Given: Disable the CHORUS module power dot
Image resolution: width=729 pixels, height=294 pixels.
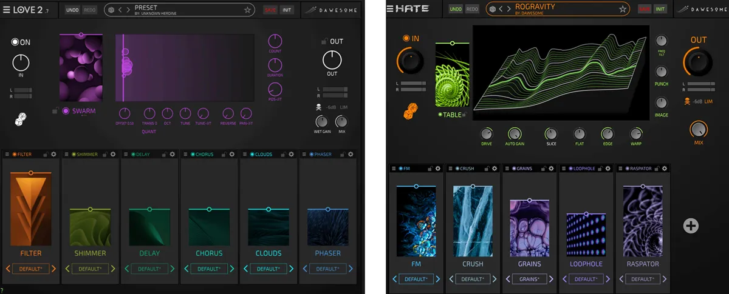Looking at the screenshot, I should [193, 155].
